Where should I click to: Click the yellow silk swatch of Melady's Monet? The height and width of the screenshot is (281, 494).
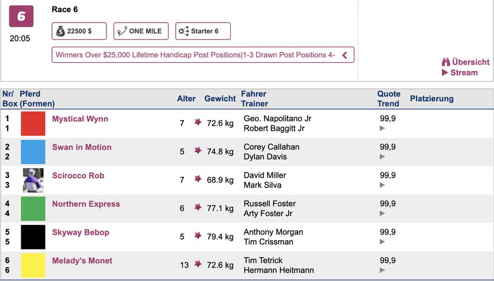pyautogui.click(x=33, y=266)
